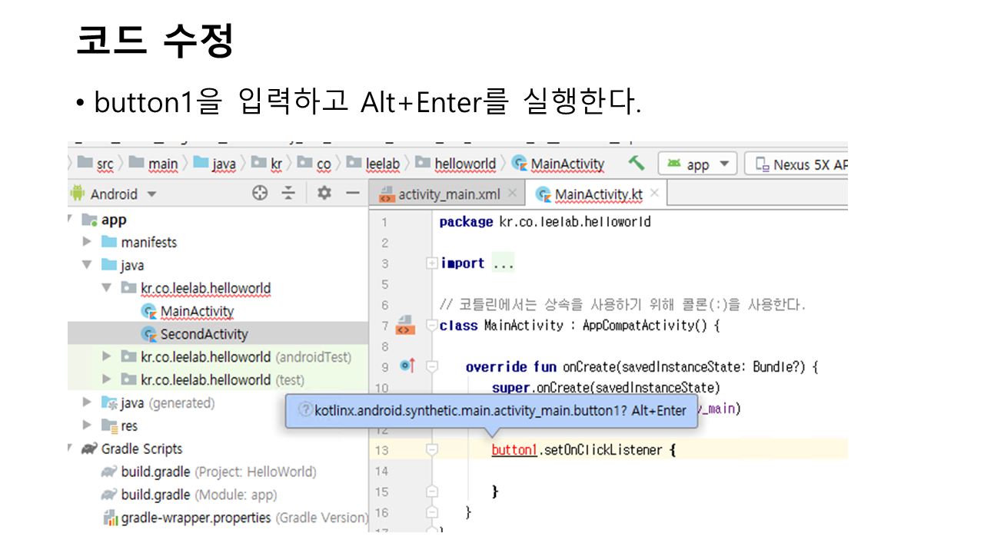The height and width of the screenshot is (553, 984).
Task: Open the Nexus 5X device selector
Action: [799, 164]
